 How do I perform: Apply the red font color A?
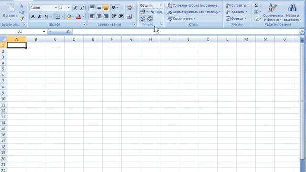coord(79,16)
